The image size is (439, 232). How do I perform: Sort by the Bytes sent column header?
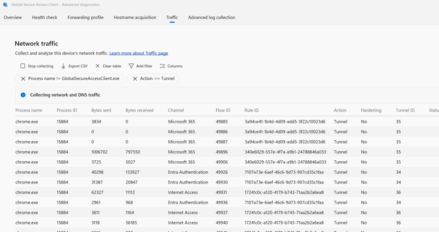pos(101,110)
